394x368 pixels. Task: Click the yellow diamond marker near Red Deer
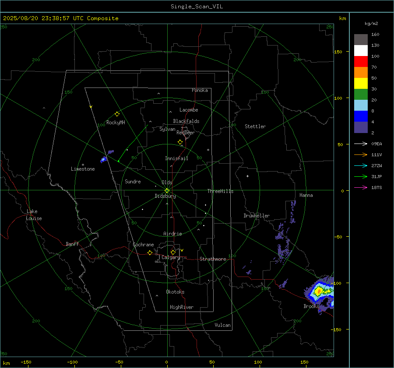click(x=180, y=142)
